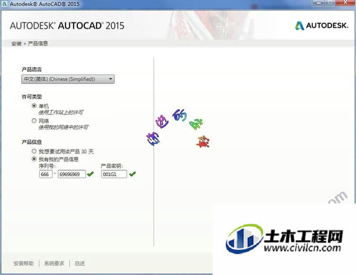Viewport: 356px width, 275px height.
Task: Click the serial number prefix field 666
Action: 46,174
